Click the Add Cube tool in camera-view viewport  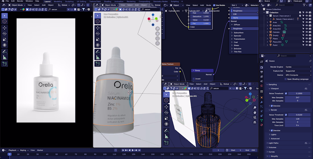(x=5, y=64)
